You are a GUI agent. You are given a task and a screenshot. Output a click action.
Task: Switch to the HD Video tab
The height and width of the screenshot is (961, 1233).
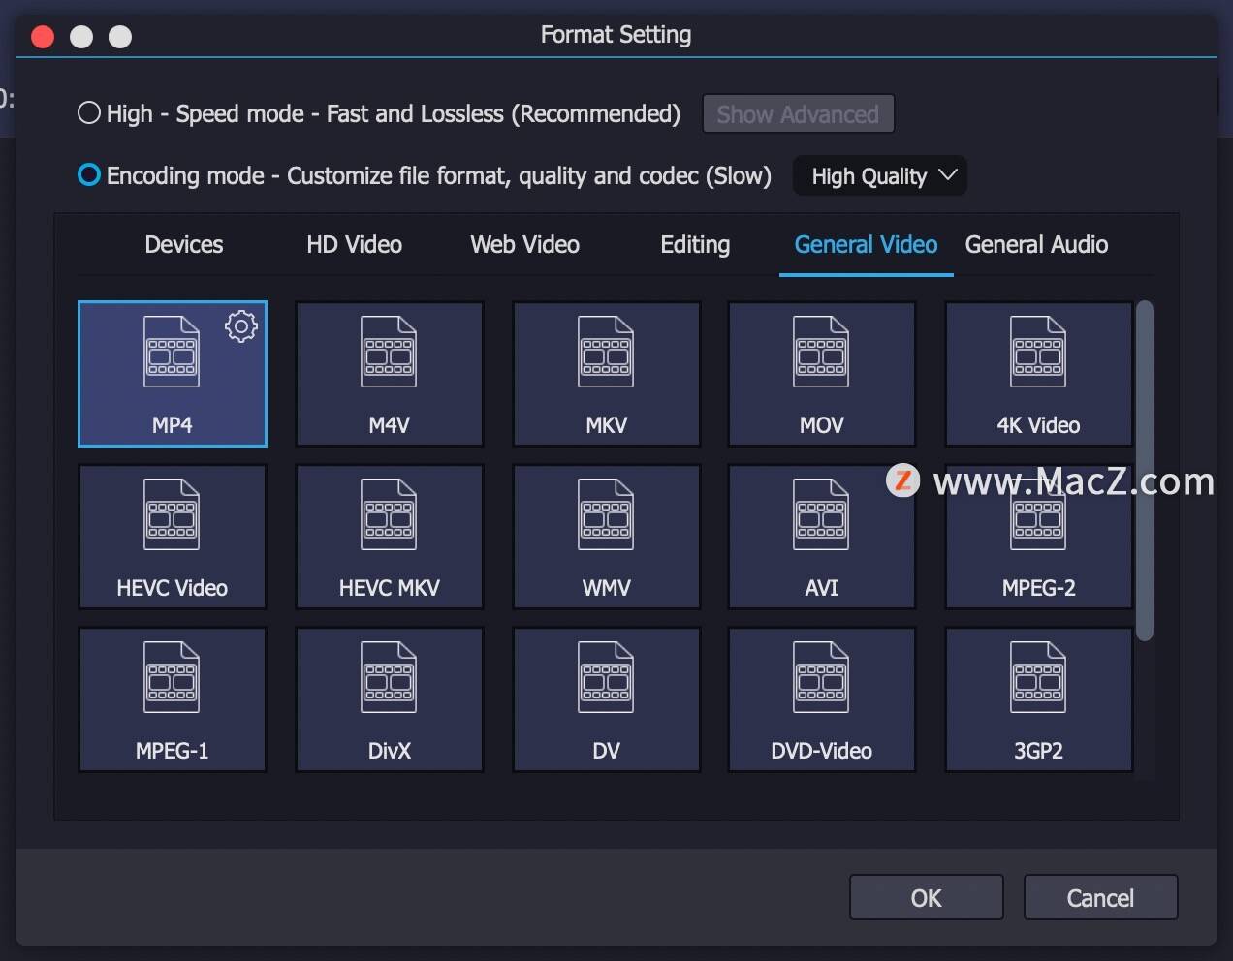355,244
